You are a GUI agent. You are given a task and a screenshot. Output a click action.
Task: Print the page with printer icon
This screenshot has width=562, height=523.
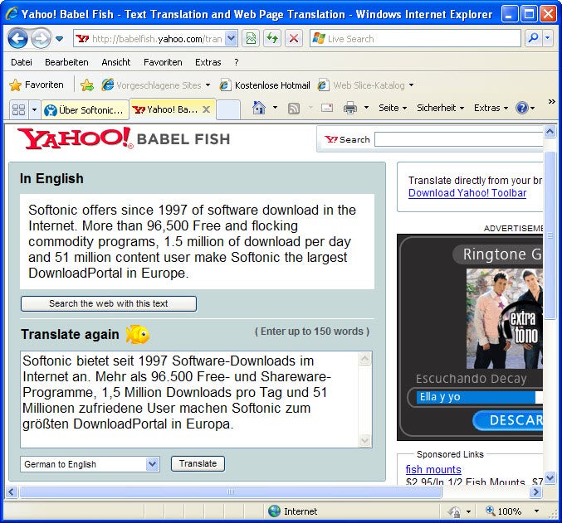[350, 108]
